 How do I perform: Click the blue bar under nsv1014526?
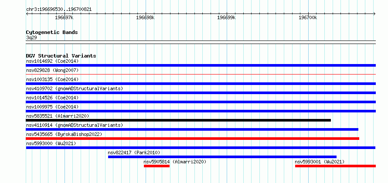point(201,102)
